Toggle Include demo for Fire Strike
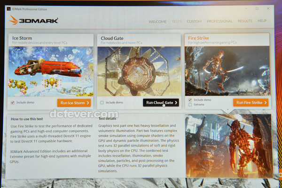This screenshot has height=188, width=282. point(190,100)
